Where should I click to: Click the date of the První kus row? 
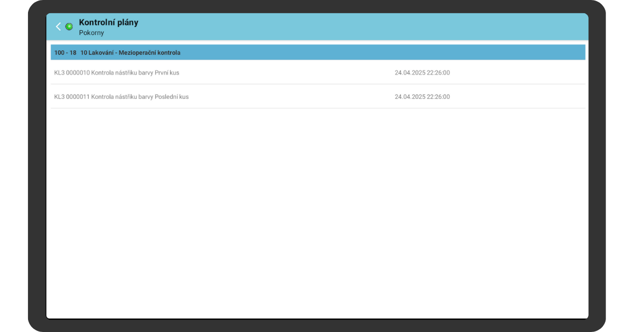[x=409, y=72]
